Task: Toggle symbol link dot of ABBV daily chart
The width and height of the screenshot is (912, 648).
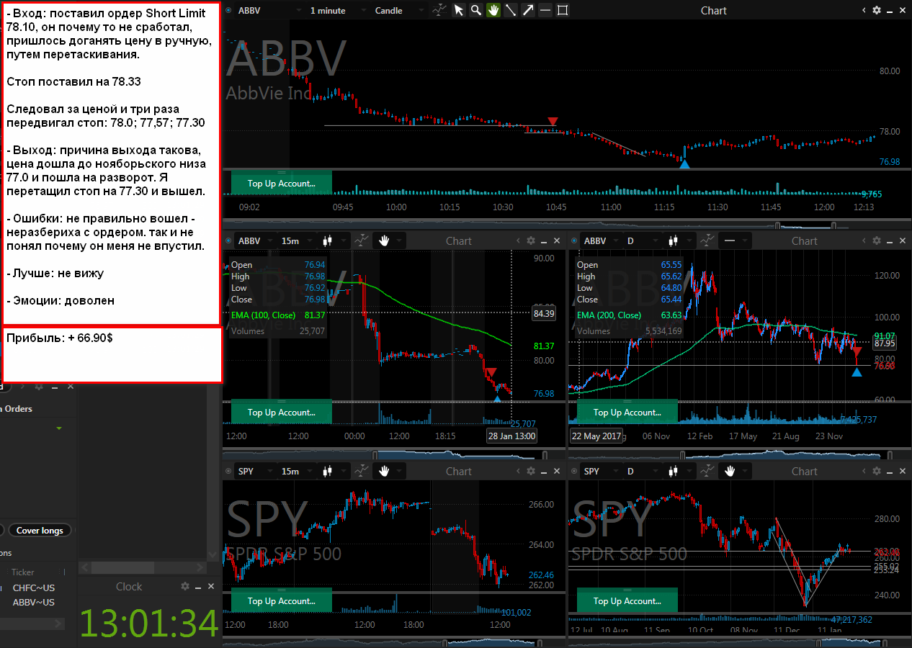Action: (x=574, y=240)
